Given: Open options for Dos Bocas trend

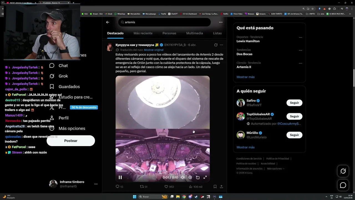Looking at the screenshot, I should tap(300, 51).
